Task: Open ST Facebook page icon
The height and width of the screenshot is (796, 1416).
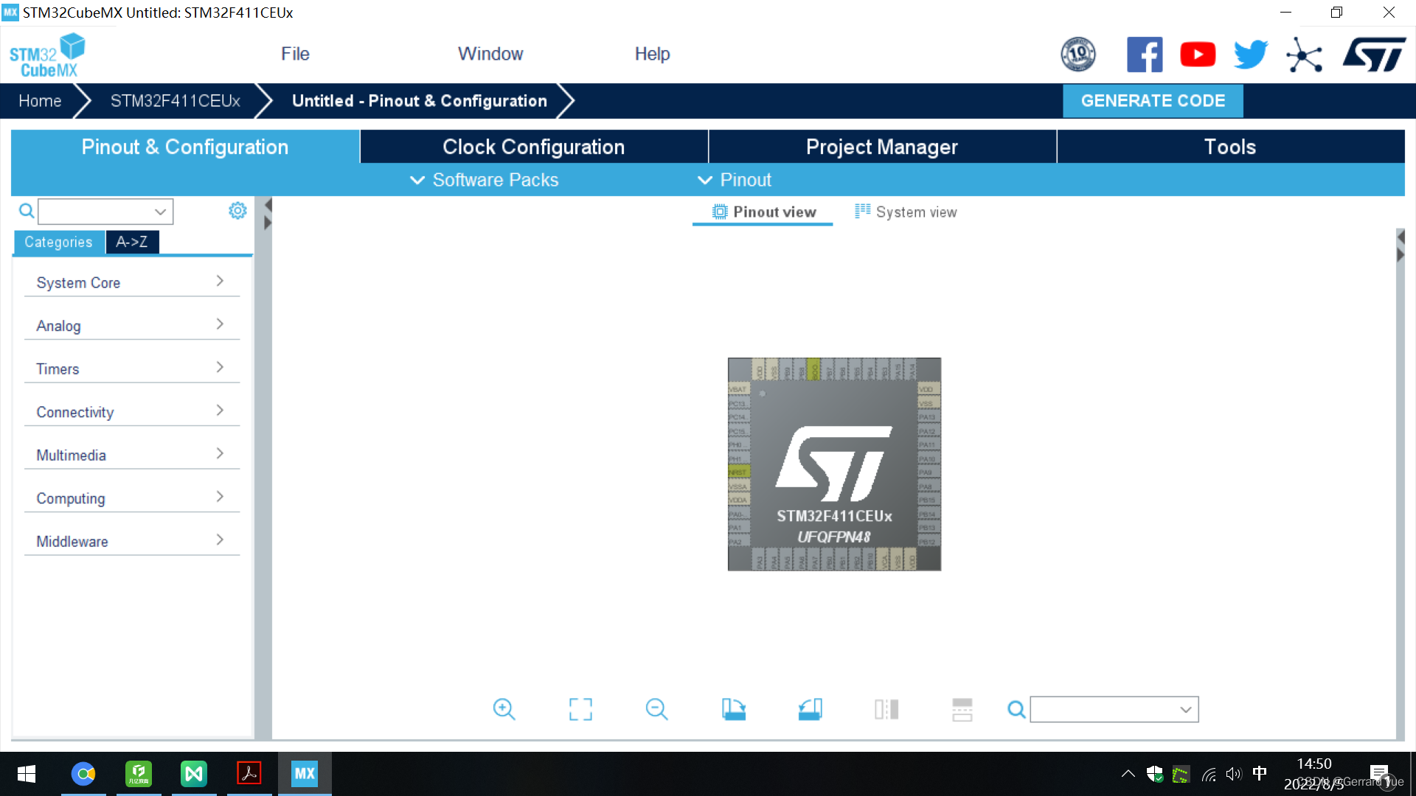Action: [1145, 55]
